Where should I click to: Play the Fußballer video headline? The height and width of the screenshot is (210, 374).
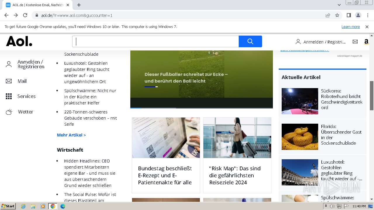[x=186, y=78]
